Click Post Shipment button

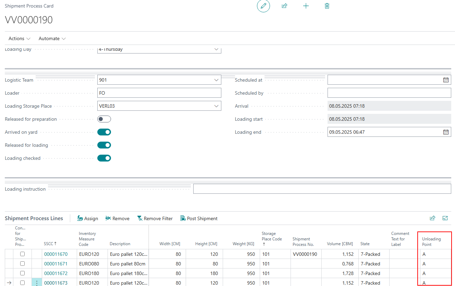click(x=199, y=218)
